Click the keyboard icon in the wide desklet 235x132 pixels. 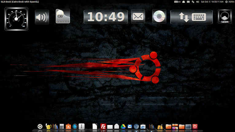tap(199, 17)
